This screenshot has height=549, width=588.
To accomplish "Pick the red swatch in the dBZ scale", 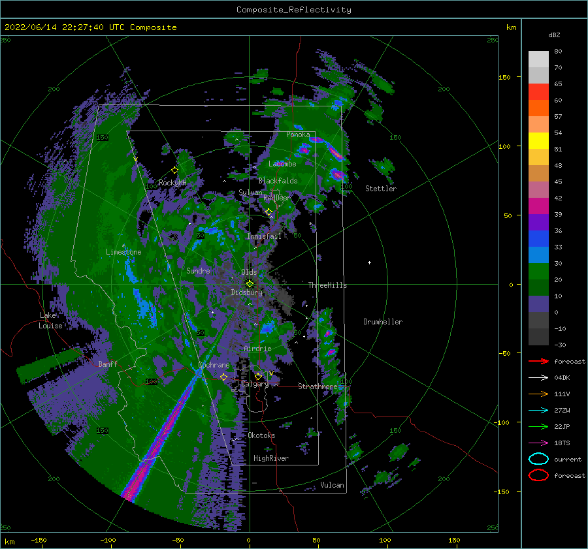I will 538,92.
